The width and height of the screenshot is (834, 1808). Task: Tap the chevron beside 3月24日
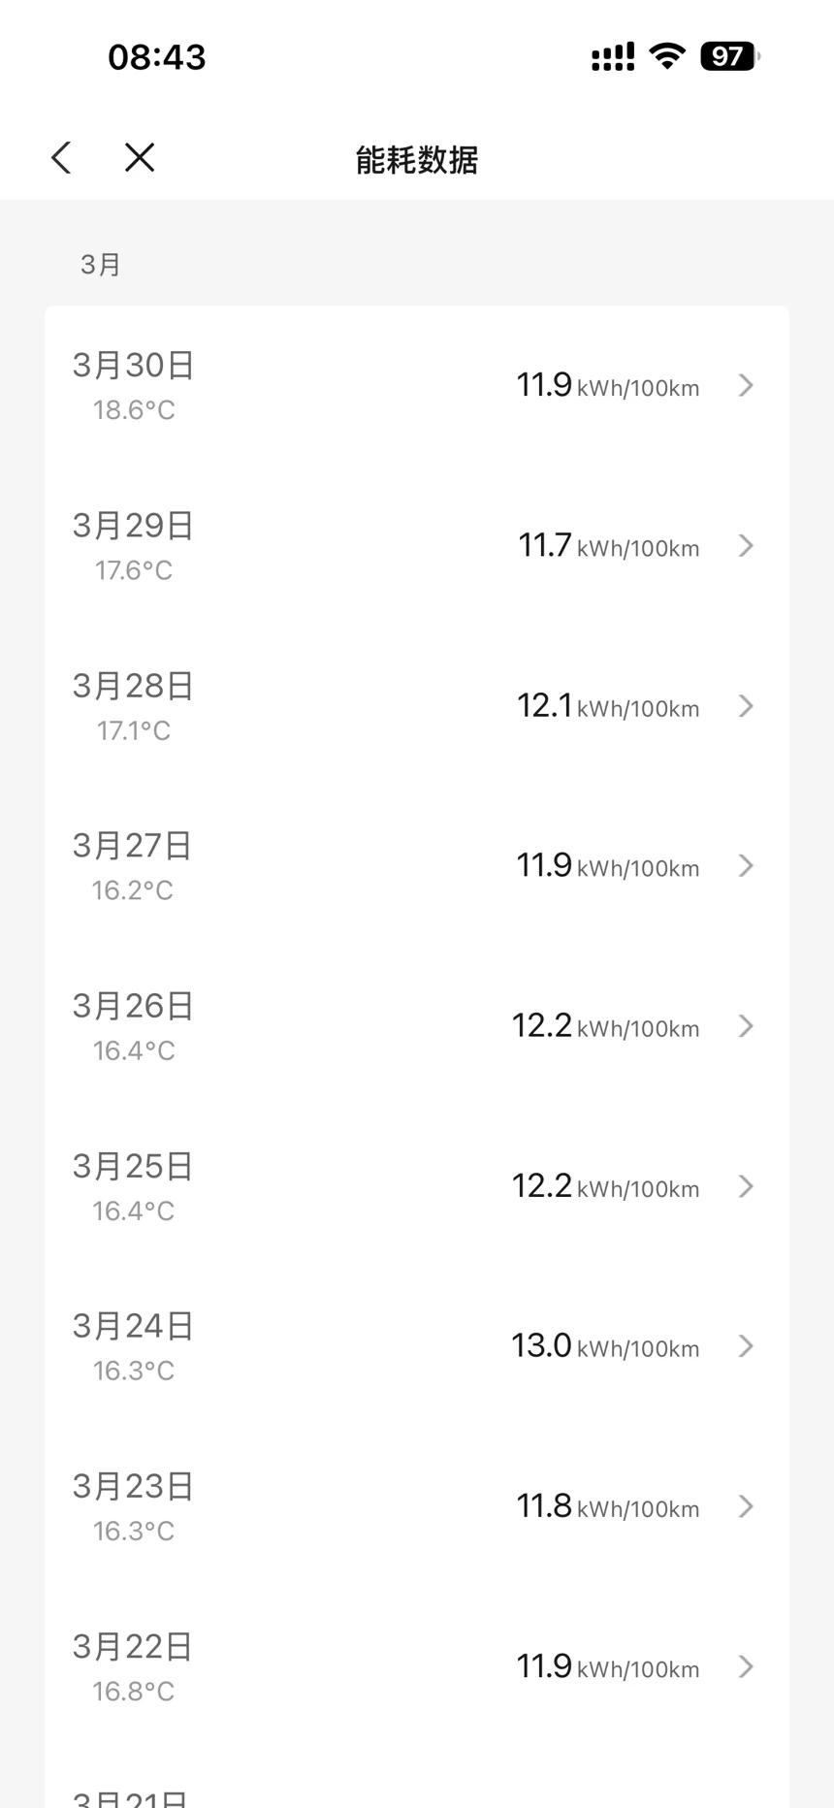[746, 1346]
